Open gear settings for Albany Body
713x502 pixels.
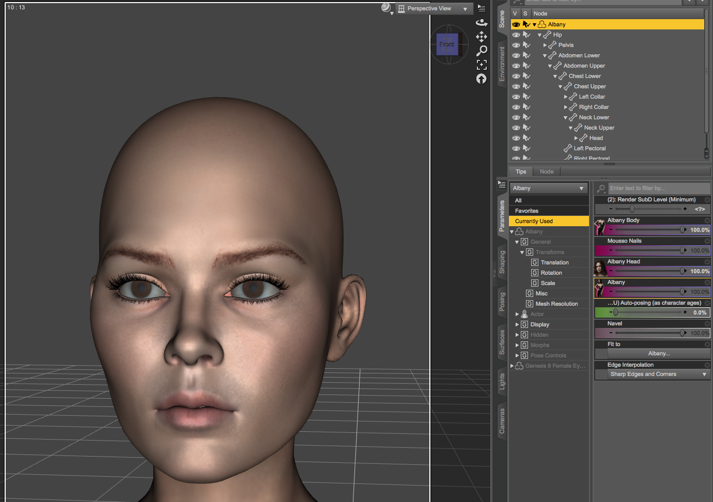(707, 221)
